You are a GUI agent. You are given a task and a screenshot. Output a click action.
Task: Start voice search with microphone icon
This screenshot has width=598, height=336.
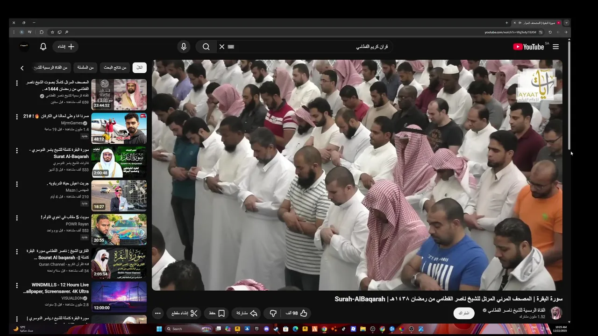click(x=184, y=47)
